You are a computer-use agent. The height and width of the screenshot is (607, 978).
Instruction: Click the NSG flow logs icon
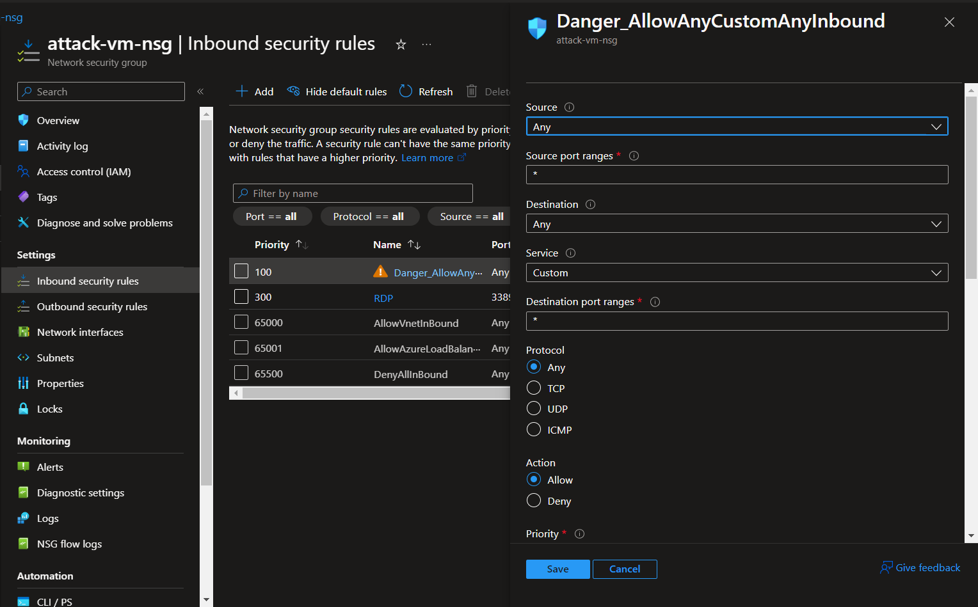[x=24, y=544]
